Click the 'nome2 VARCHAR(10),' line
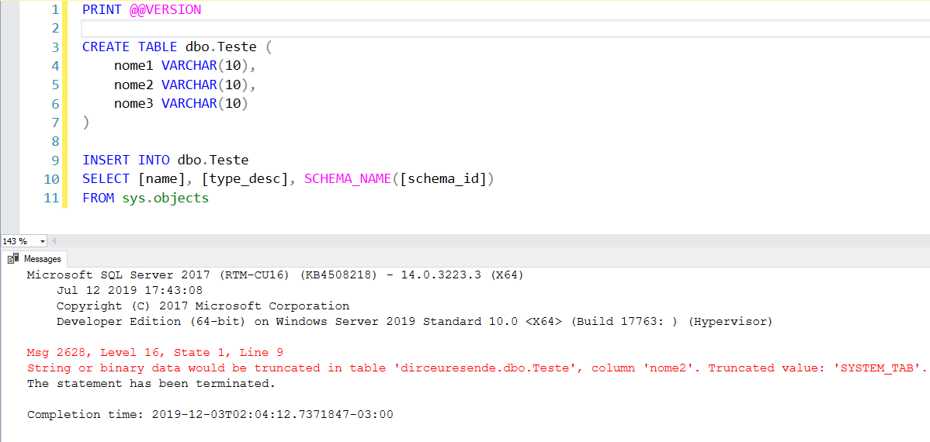The image size is (930, 442). point(185,85)
